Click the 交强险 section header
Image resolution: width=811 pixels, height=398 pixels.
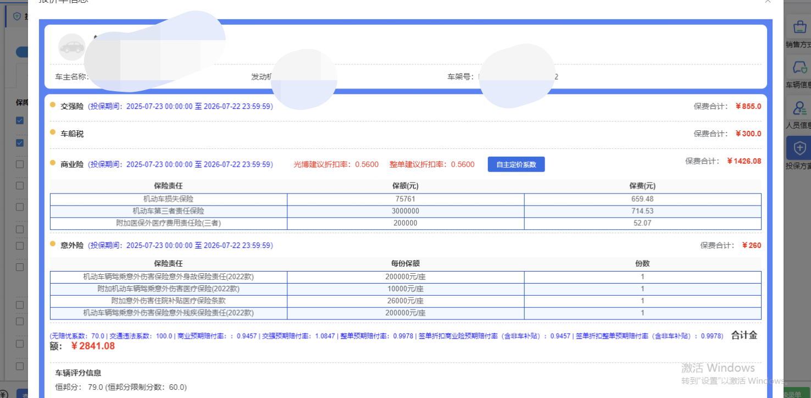coord(72,106)
